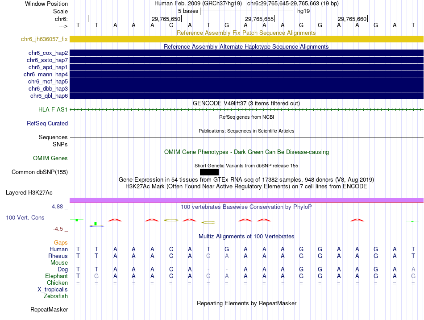
Task: Click the Dog row gap dash under T
Action: [208, 270]
